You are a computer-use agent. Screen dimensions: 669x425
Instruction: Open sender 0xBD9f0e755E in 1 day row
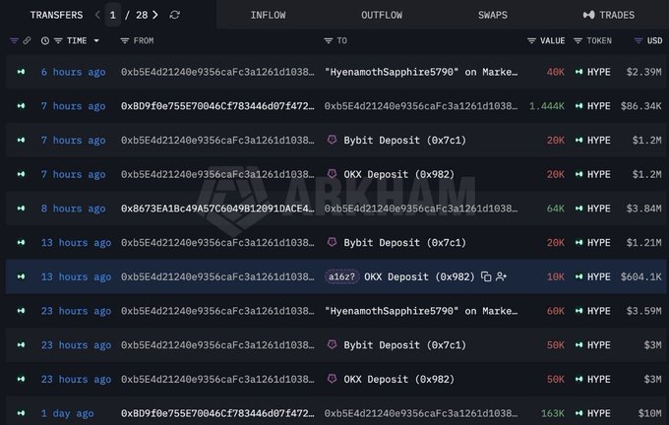click(217, 413)
